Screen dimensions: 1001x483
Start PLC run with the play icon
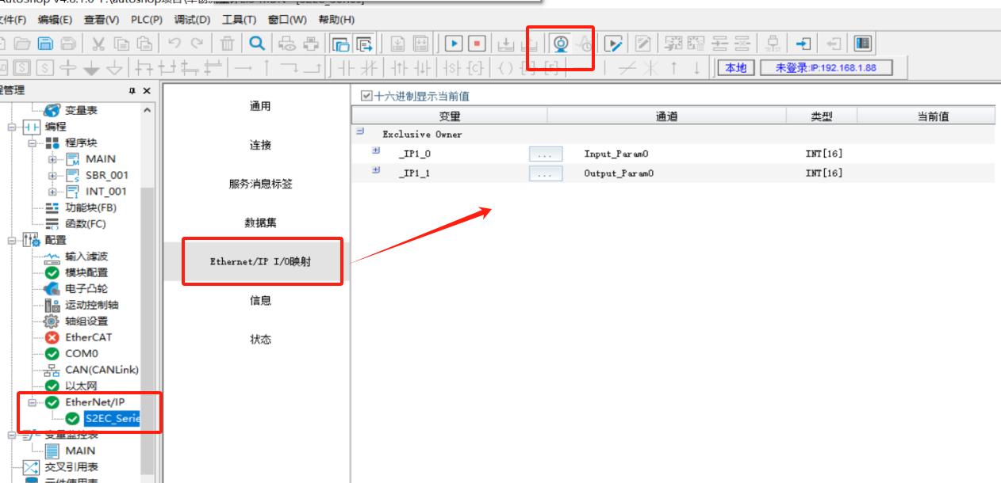click(x=454, y=42)
